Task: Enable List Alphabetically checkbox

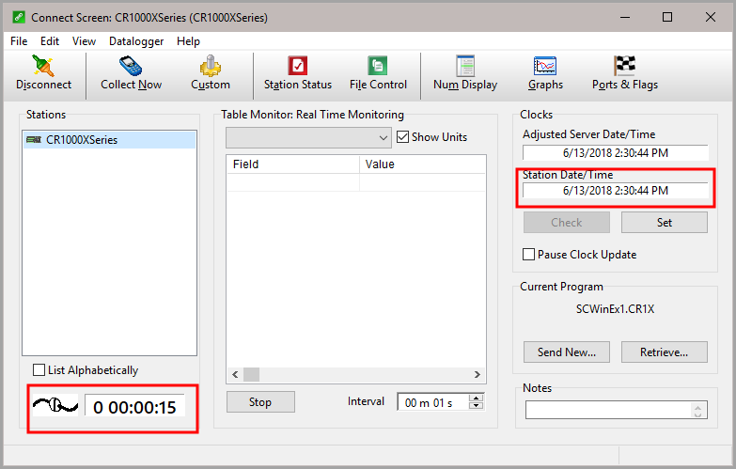Action: (x=39, y=370)
